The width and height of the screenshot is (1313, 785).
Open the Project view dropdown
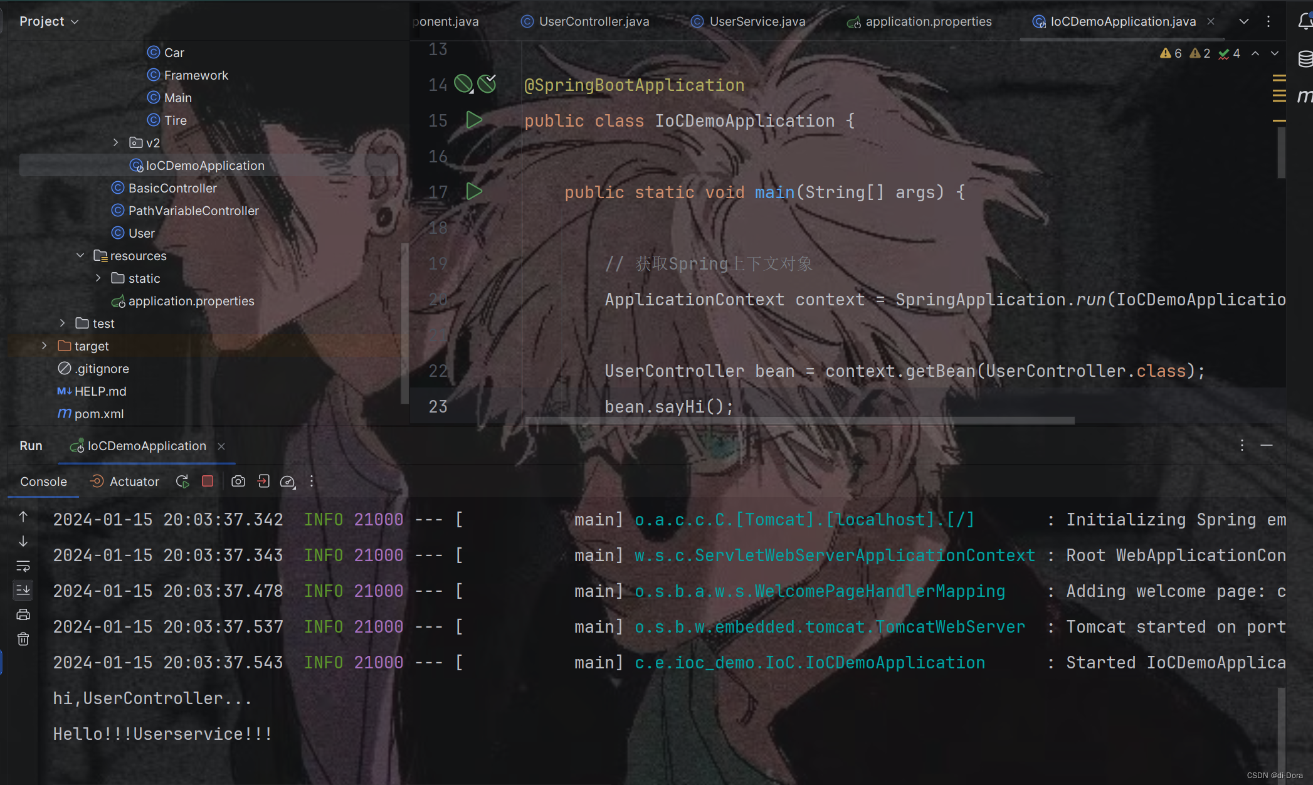[x=49, y=21]
